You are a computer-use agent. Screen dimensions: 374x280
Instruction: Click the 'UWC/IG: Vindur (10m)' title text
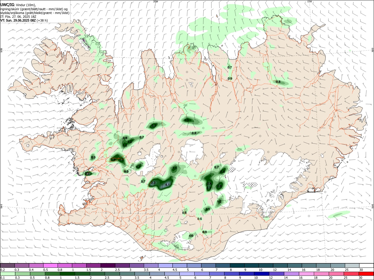[18, 5]
